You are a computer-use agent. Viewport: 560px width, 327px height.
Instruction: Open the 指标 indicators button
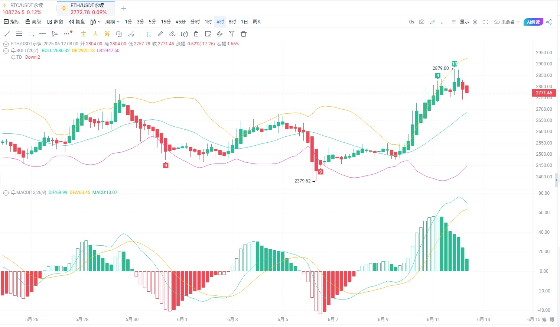point(12,22)
